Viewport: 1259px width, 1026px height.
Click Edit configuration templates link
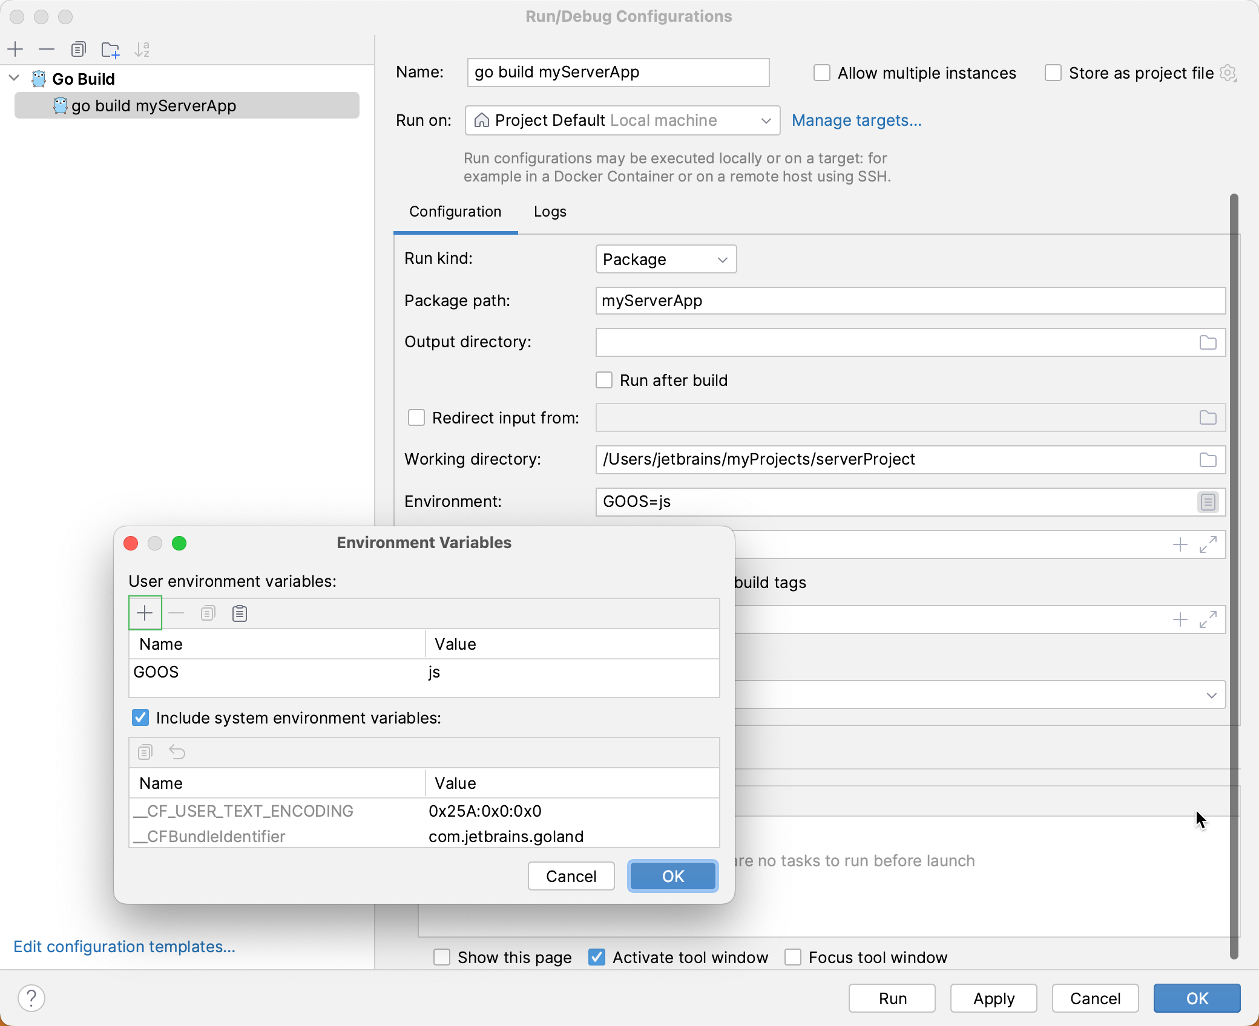pyautogui.click(x=125, y=947)
